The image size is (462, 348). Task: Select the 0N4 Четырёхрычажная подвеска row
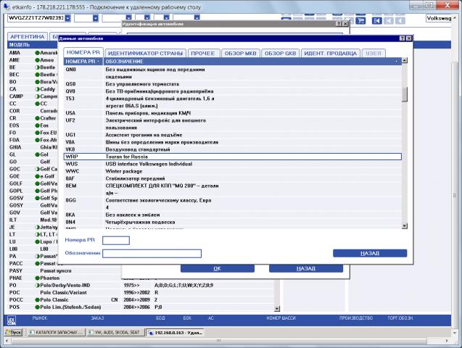pyautogui.click(x=233, y=223)
